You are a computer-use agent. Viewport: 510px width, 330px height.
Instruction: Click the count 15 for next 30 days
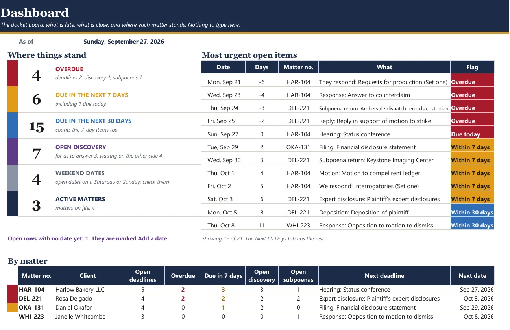37,126
